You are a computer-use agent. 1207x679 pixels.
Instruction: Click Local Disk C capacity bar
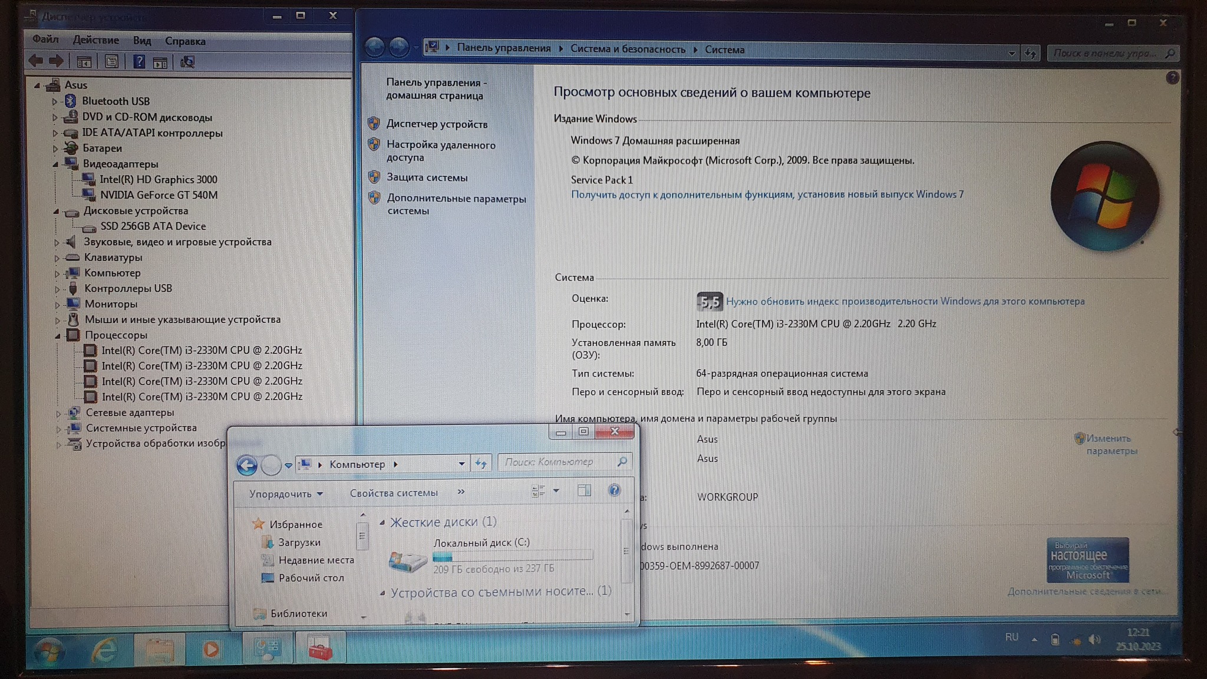[x=512, y=556]
